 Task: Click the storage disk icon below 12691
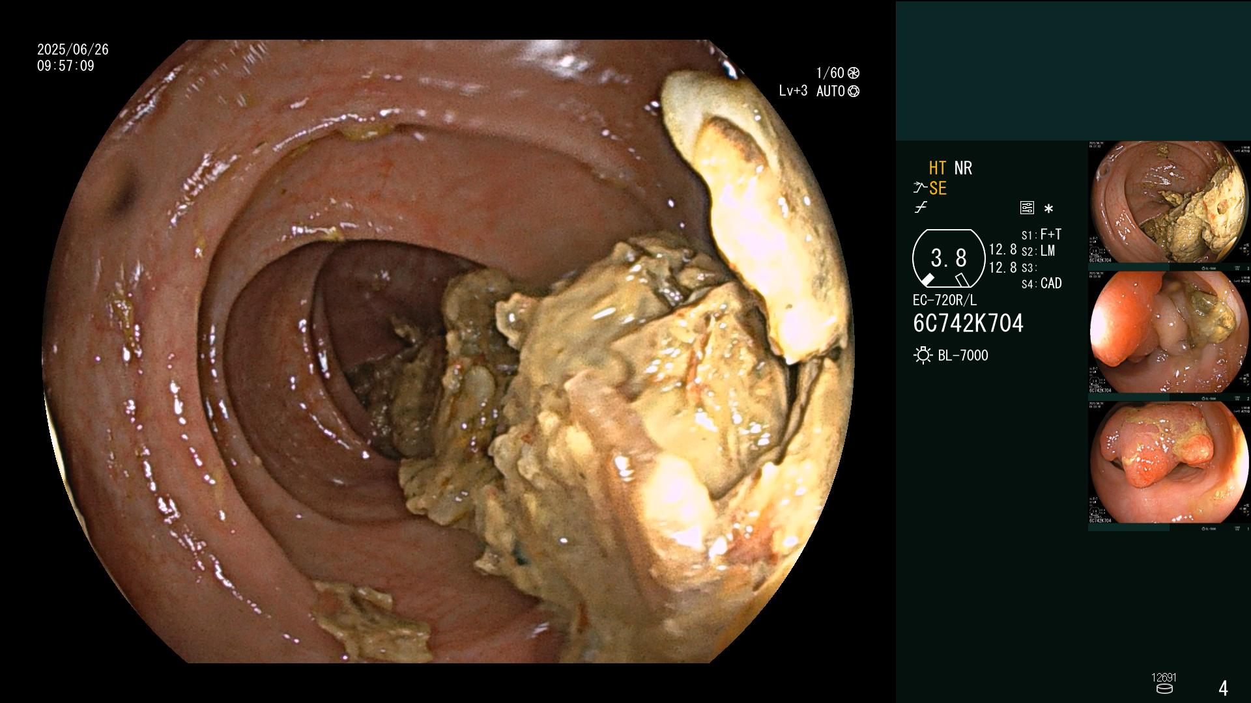(x=1164, y=689)
